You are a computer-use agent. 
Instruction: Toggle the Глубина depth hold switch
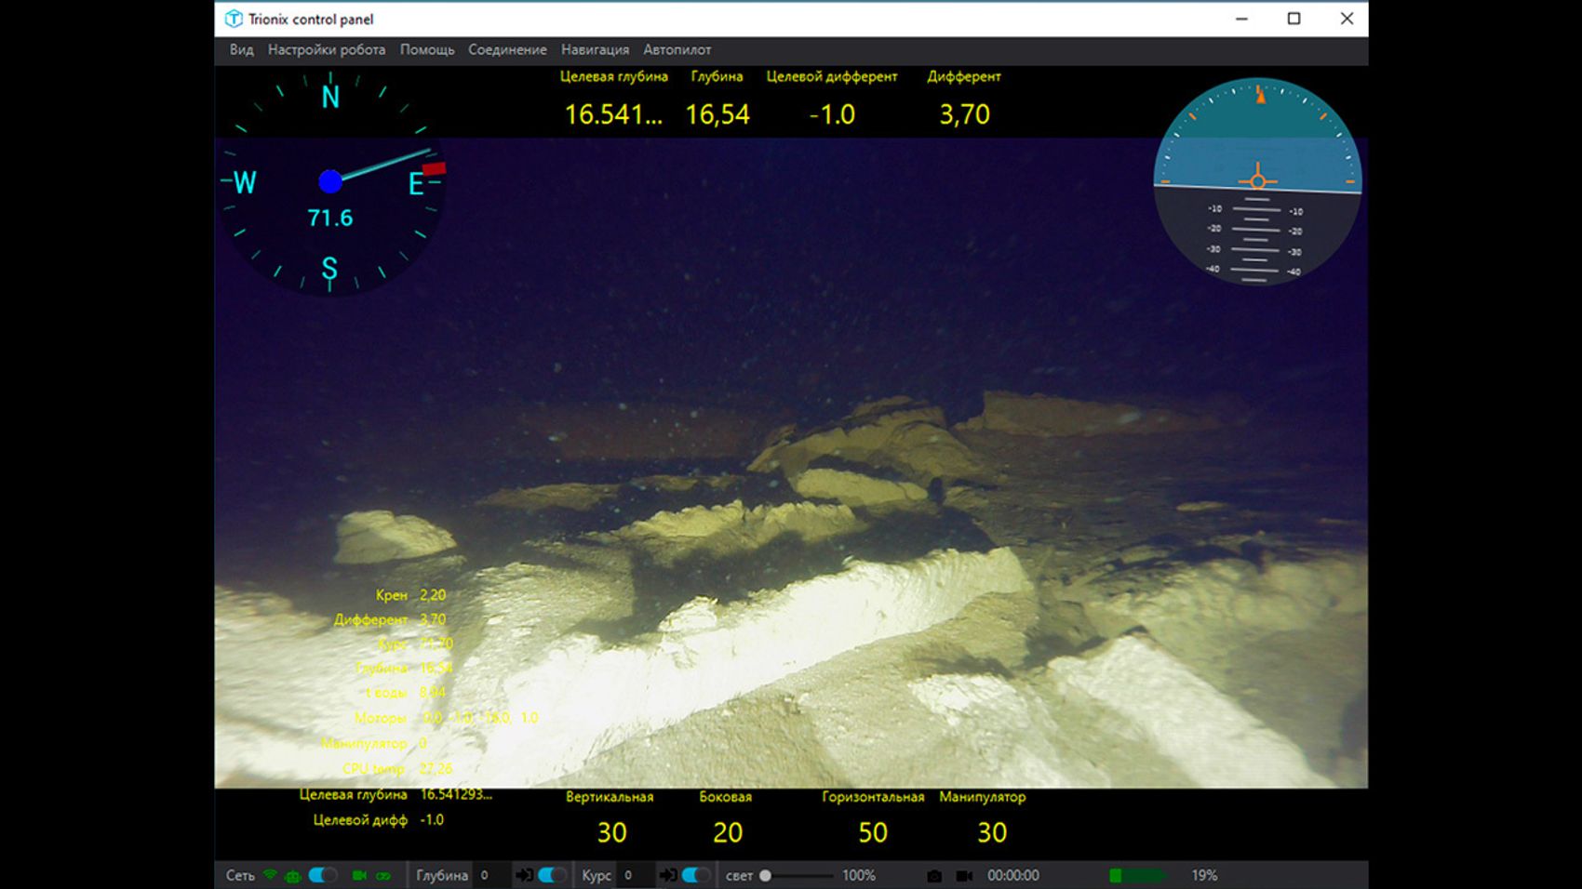(x=553, y=875)
